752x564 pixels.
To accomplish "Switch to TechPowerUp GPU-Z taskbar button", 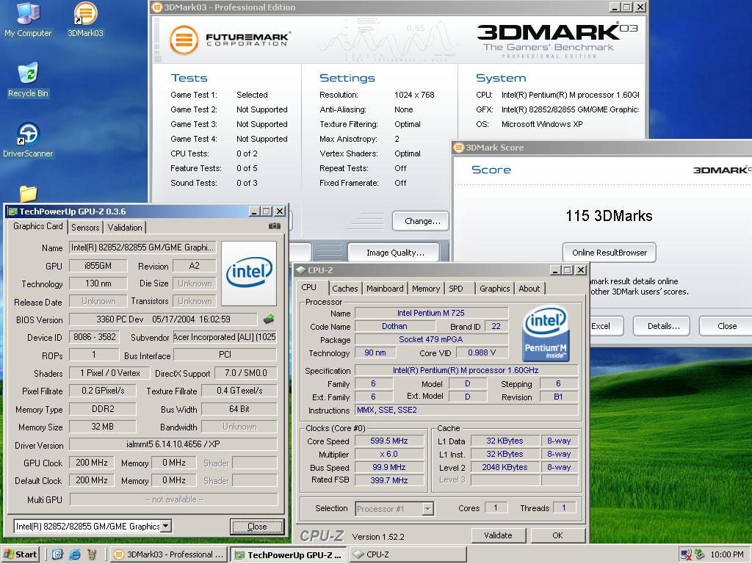I will (x=289, y=554).
